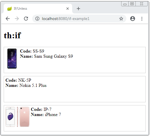Reload the current page
The width and height of the screenshot is (150, 136).
pos(26,19)
